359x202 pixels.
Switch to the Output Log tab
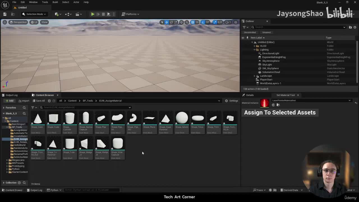click(10, 95)
